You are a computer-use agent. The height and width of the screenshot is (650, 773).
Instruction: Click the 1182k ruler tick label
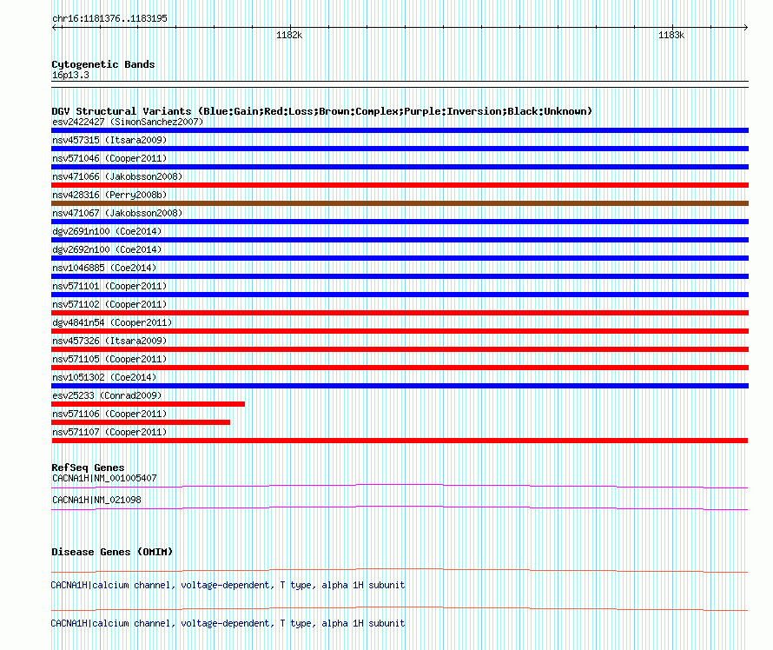[289, 35]
